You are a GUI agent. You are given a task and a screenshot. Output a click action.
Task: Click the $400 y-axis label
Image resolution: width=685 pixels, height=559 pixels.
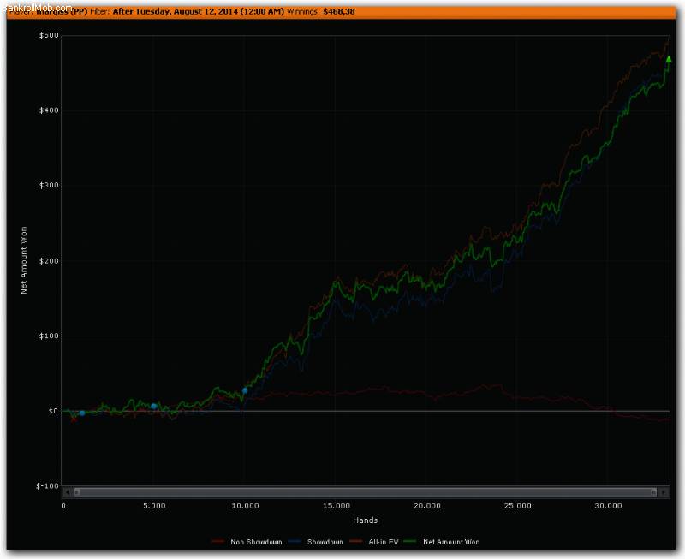[x=49, y=110]
